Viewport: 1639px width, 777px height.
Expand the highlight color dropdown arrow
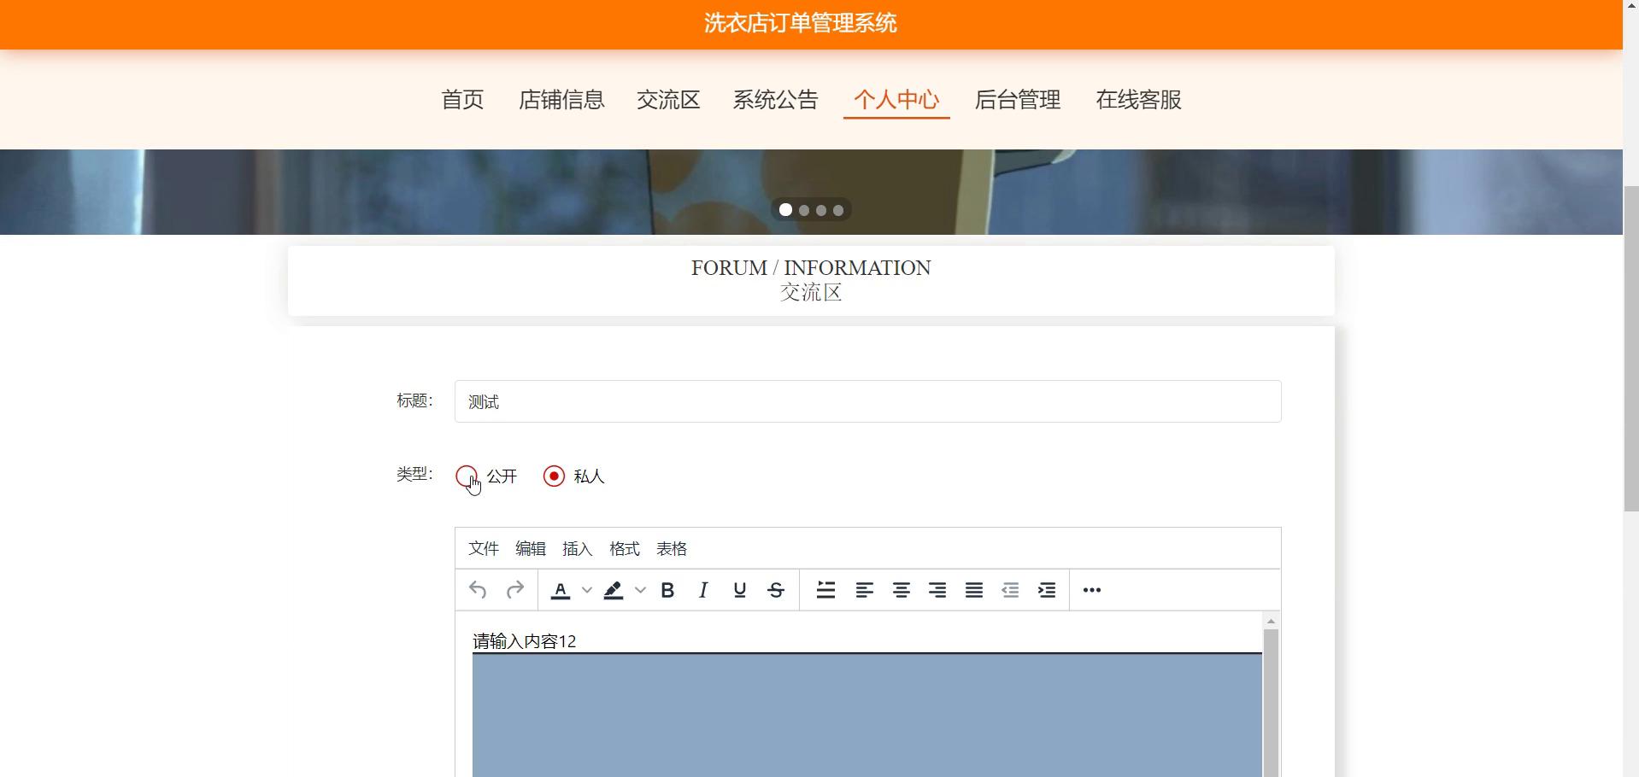click(640, 590)
